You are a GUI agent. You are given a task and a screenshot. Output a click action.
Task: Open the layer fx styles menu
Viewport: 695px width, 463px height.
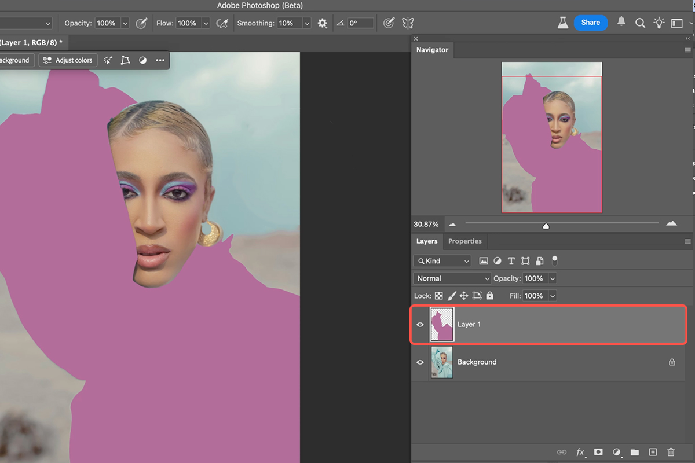[580, 452]
